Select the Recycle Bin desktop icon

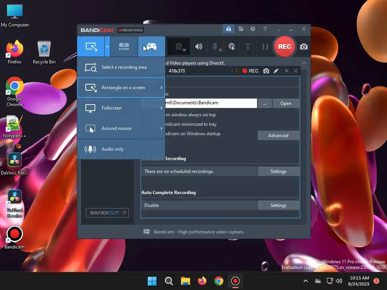[44, 52]
